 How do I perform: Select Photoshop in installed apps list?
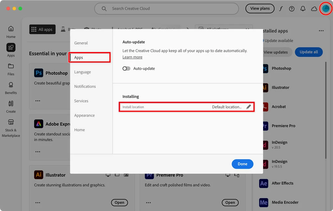click(281, 69)
